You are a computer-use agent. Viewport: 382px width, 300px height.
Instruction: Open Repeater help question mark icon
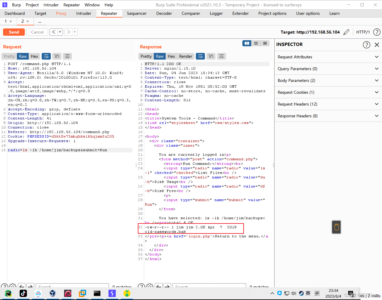coord(377,32)
